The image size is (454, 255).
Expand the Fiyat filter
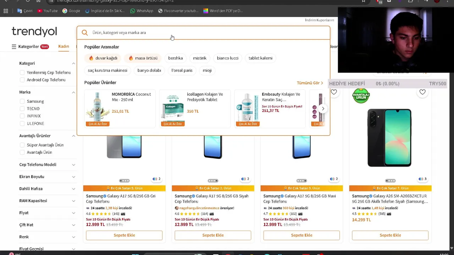pyautogui.click(x=73, y=213)
